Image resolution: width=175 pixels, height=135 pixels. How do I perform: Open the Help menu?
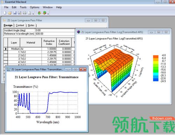point(59,7)
